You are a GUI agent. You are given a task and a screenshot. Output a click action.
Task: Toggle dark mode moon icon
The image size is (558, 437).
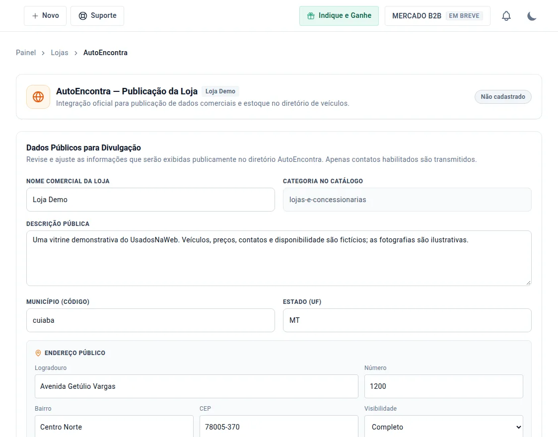[x=532, y=16]
